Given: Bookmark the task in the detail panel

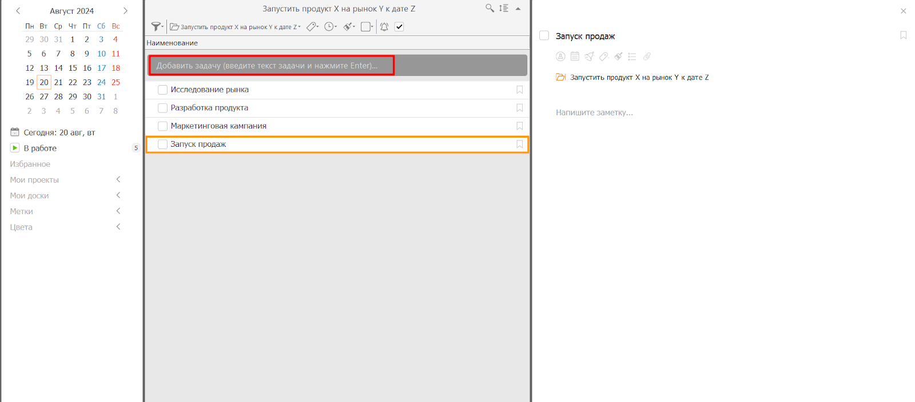Looking at the screenshot, I should (x=904, y=35).
